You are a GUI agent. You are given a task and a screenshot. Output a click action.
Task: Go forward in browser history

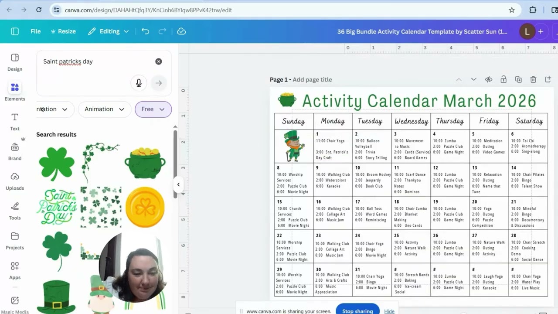(24, 10)
